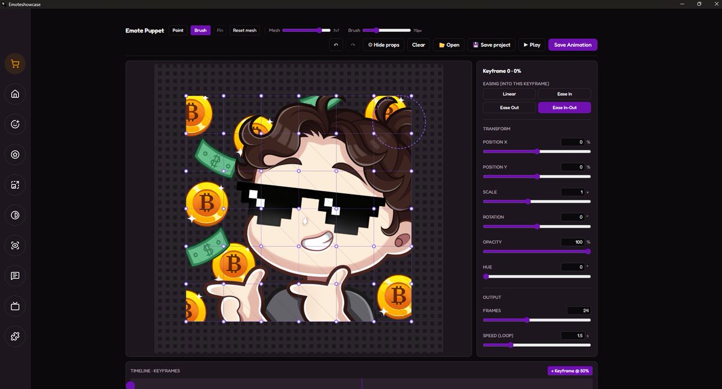Add keyframe at 50%

[570, 371]
